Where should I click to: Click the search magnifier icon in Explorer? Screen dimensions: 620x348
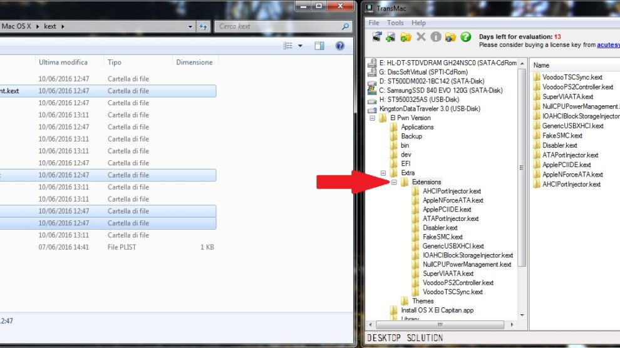(x=346, y=26)
